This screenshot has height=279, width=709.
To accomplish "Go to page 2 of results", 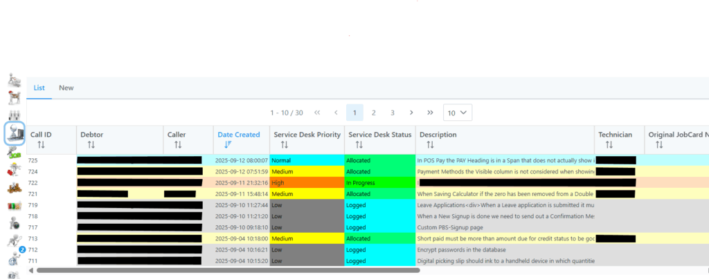I will (x=373, y=113).
